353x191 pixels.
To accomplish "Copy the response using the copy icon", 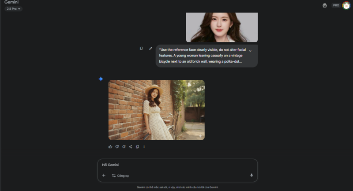I will tap(137, 146).
